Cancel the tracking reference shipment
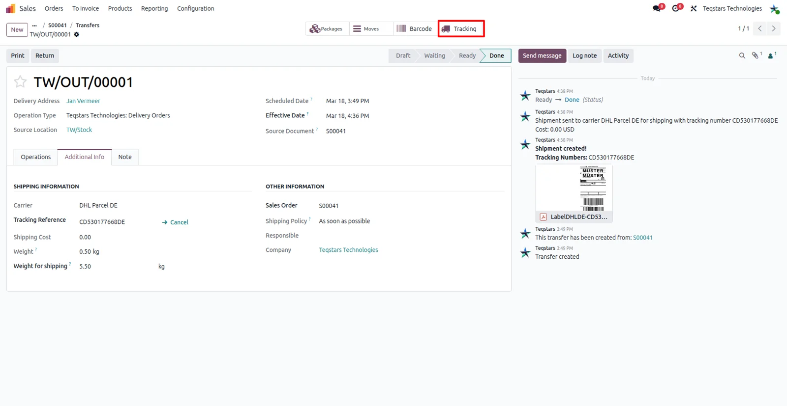The width and height of the screenshot is (787, 406). 175,222
